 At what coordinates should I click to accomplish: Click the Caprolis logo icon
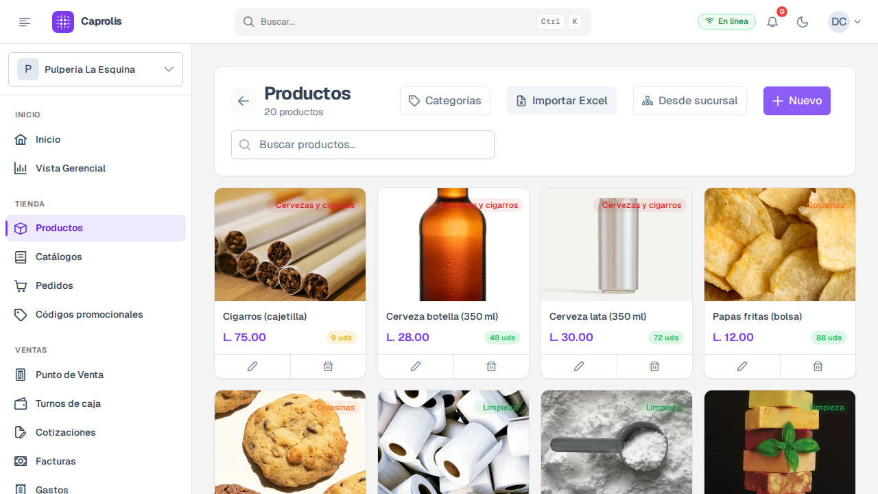coord(63,22)
